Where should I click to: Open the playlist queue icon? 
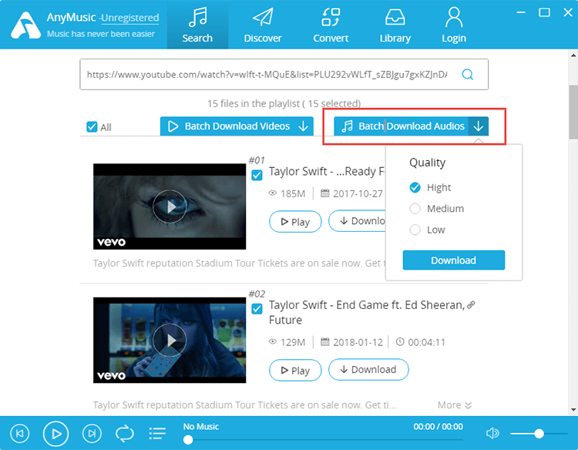tap(157, 433)
